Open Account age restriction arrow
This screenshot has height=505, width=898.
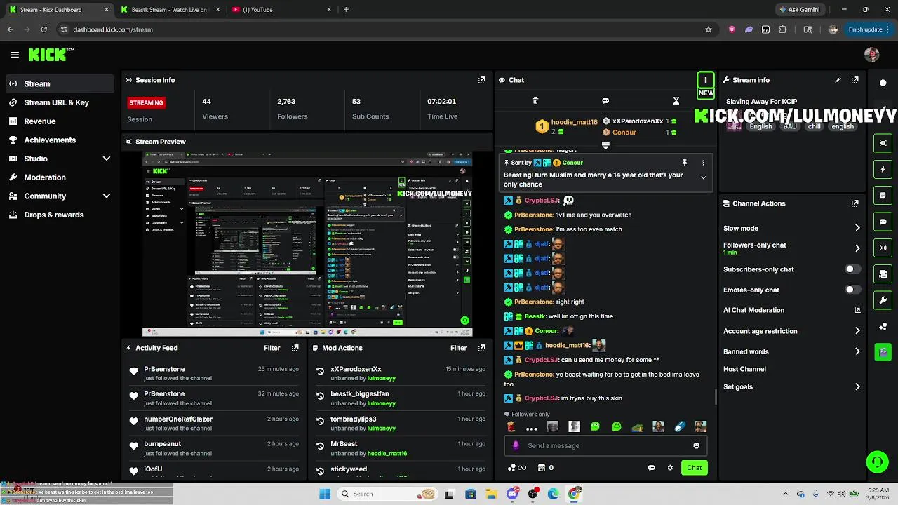(857, 331)
